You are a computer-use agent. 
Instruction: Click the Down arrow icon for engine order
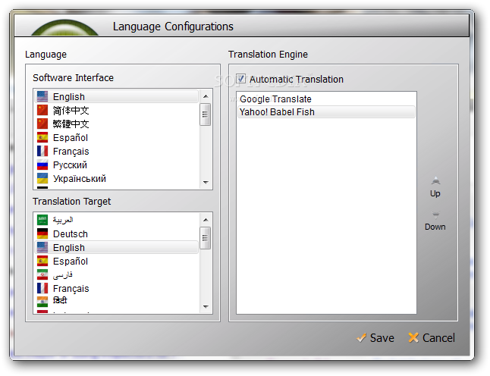435,215
